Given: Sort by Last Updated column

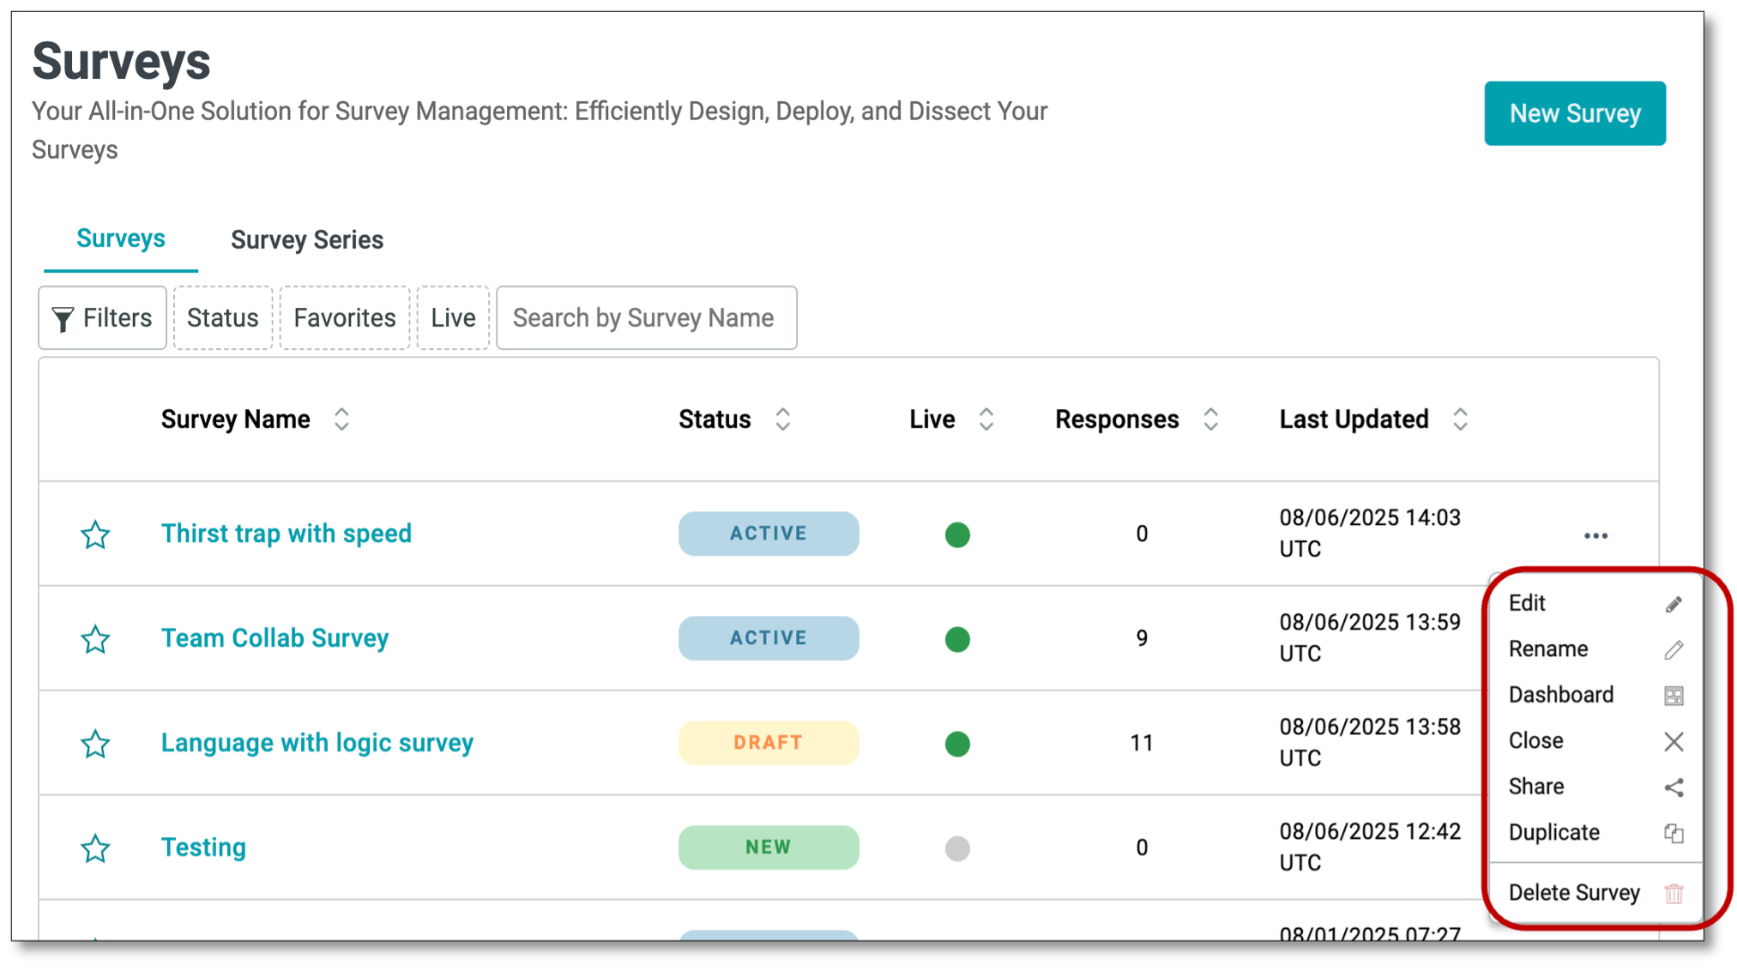Looking at the screenshot, I should point(1461,419).
